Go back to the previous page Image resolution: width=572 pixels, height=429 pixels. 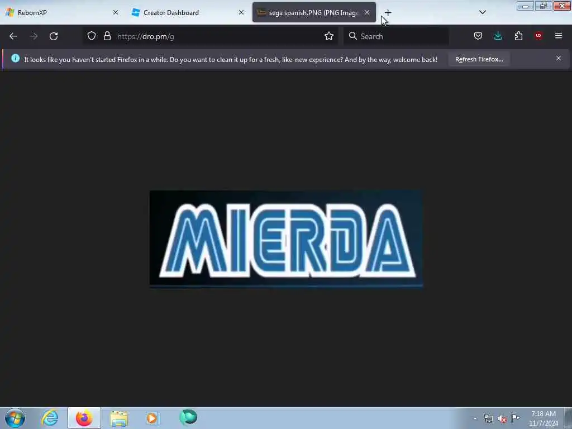point(13,36)
